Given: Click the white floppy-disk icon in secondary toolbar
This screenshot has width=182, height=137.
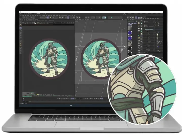Looking at the screenshot, I should pyautogui.click(x=35, y=23).
